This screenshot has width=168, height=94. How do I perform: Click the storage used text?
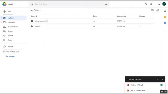(x=11, y=52)
